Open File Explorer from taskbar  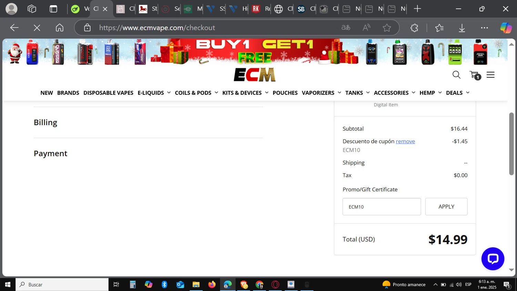click(196, 284)
